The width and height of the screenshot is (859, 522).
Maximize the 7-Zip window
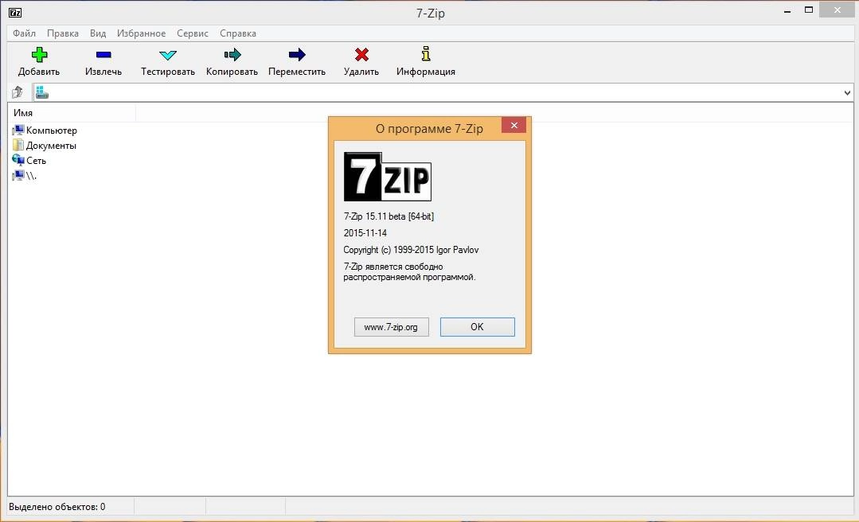(x=809, y=10)
